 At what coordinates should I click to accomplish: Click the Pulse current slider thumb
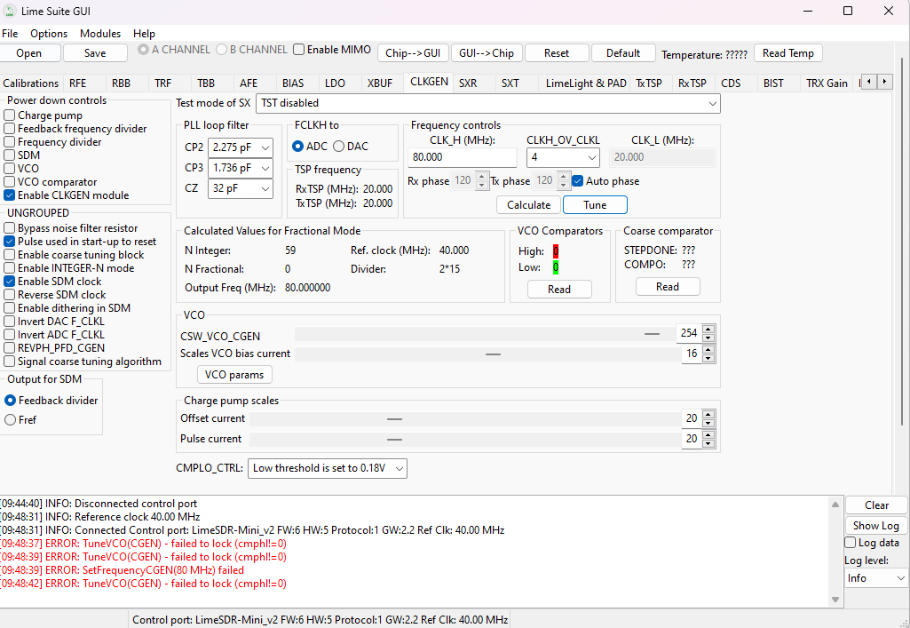[395, 440]
